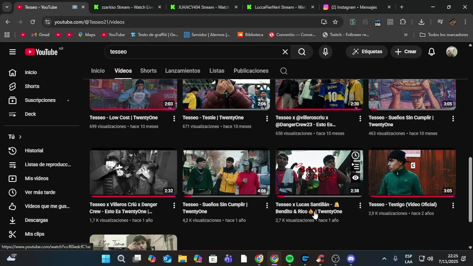This screenshot has height=266, width=473.
Task: Search within the channel using the magnifier
Action: (x=283, y=71)
